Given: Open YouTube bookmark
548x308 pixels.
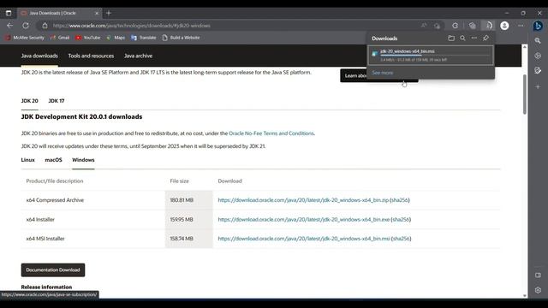Looking at the screenshot, I should point(88,38).
